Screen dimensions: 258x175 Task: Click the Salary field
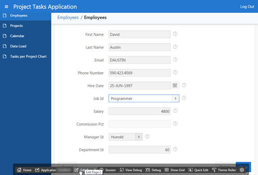[139, 111]
